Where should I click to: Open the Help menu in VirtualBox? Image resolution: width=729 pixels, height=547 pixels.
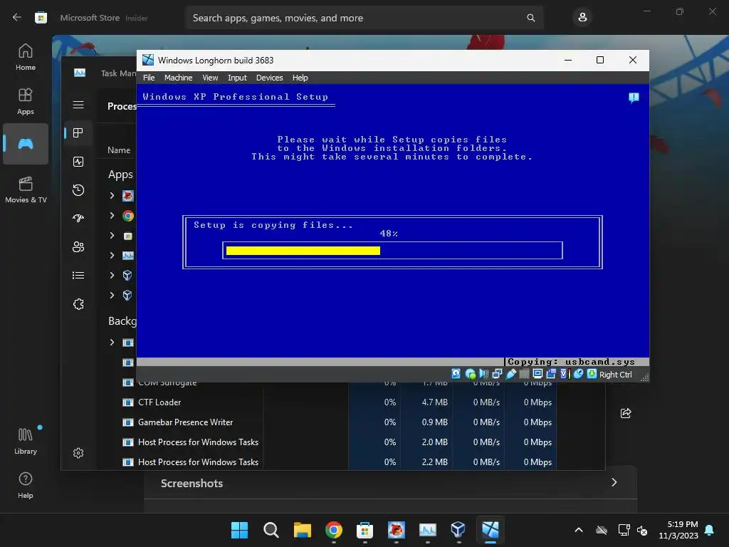pyautogui.click(x=300, y=78)
